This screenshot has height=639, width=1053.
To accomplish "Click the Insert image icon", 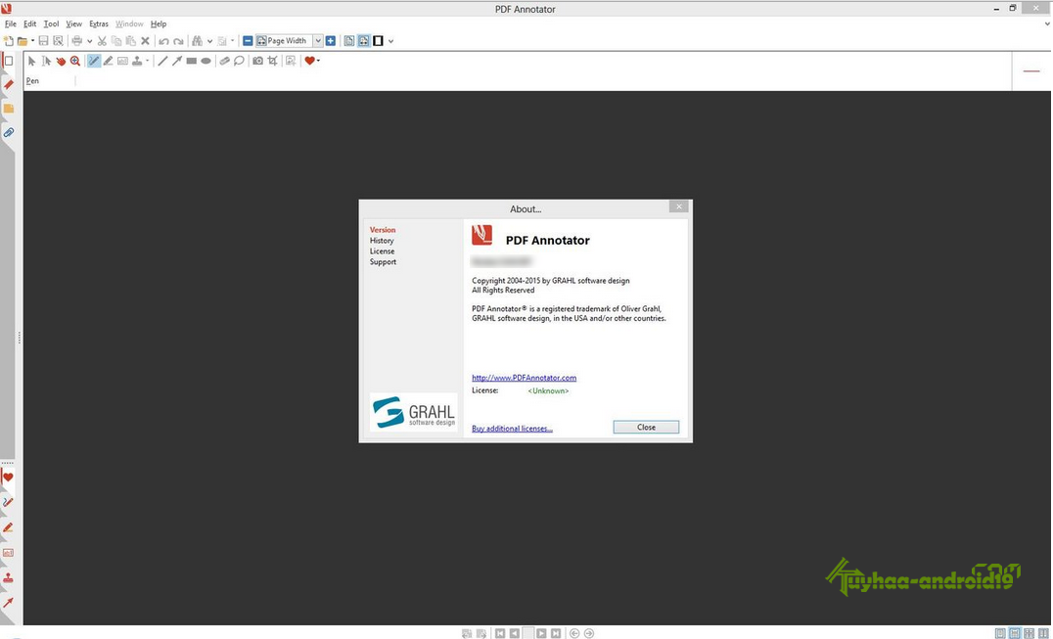I will pos(291,61).
